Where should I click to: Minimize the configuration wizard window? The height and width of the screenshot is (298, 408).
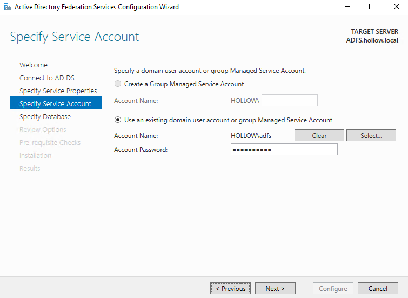[347, 7]
